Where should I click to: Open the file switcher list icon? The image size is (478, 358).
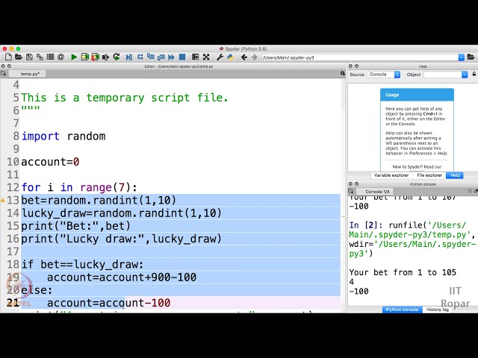50,57
